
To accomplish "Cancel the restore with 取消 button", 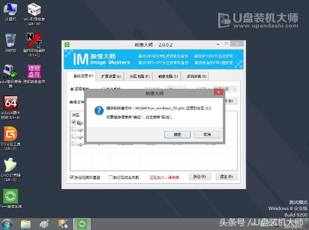I will [x=207, y=135].
